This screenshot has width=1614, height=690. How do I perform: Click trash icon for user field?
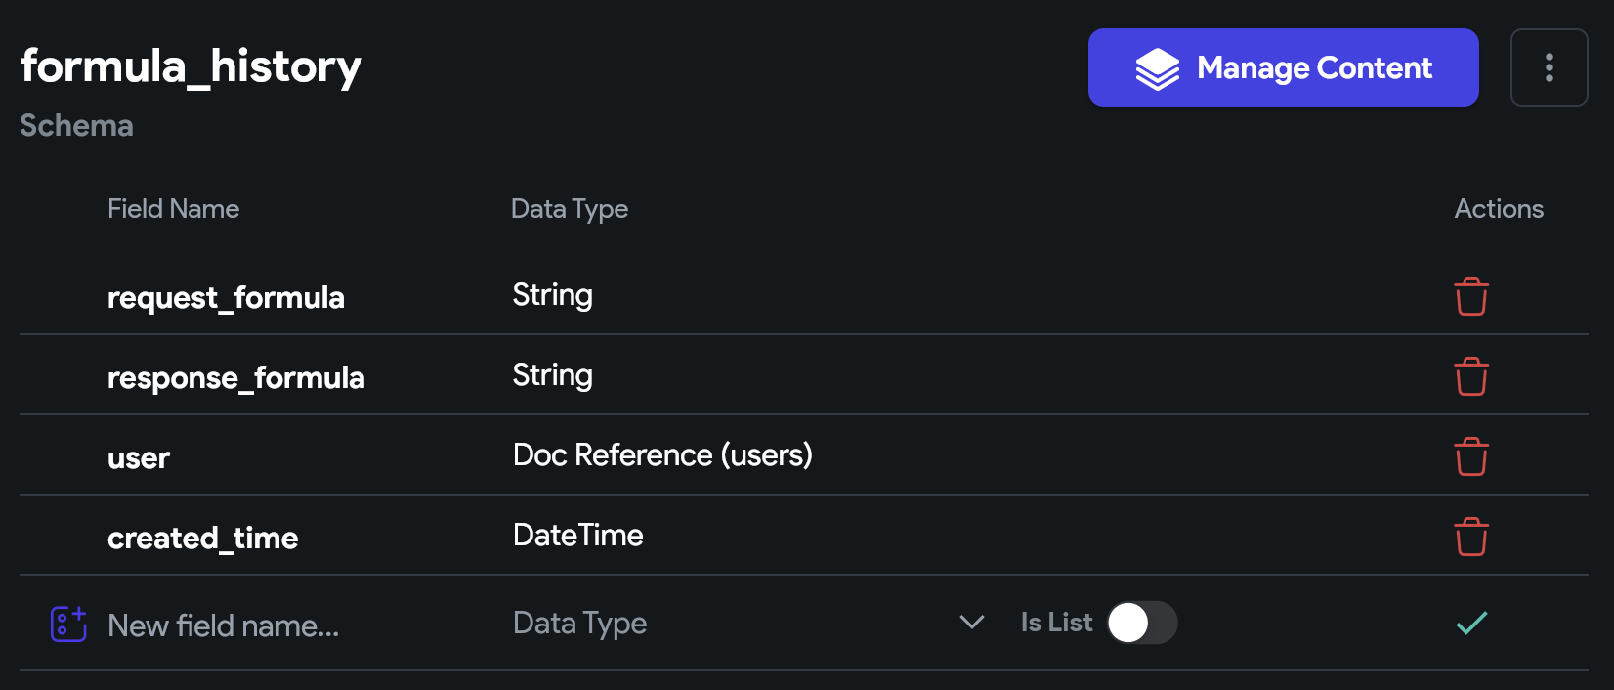point(1470,457)
